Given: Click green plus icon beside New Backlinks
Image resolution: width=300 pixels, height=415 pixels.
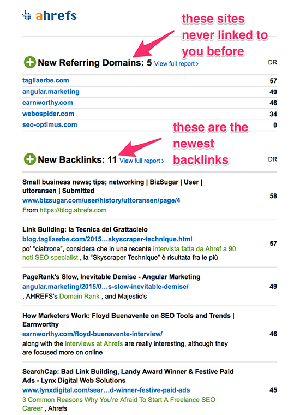Looking at the screenshot, I should 29,159.
